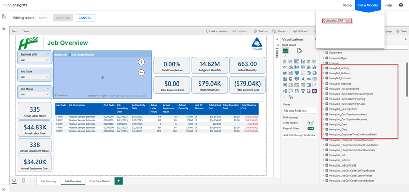Viewport: 409px width, 192px height.
Task: Open the Shapes dropdown
Action: pyautogui.click(x=281, y=31)
